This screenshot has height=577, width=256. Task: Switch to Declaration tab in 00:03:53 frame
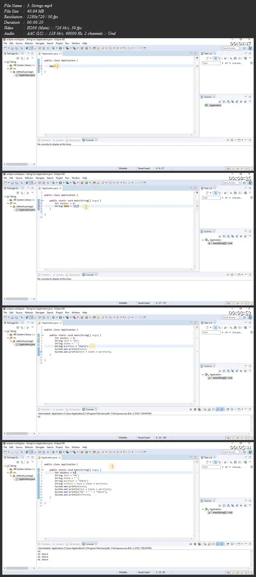[73, 409]
